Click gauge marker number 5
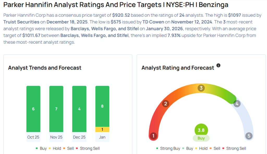Image resolution: width=267 pixels, height=154 pixels. click(x=249, y=136)
